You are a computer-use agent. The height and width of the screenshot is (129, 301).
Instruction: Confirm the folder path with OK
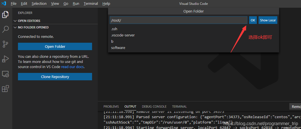[253, 20]
